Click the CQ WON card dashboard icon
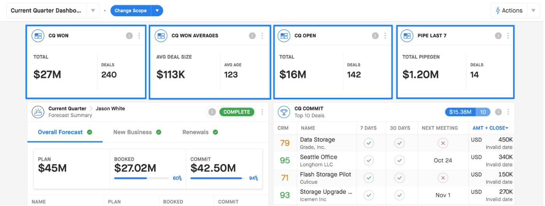The width and height of the screenshot is (545, 206). (38, 36)
